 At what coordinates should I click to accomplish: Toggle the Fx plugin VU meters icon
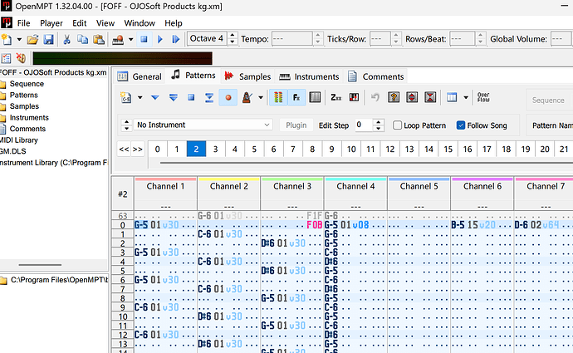tap(296, 97)
